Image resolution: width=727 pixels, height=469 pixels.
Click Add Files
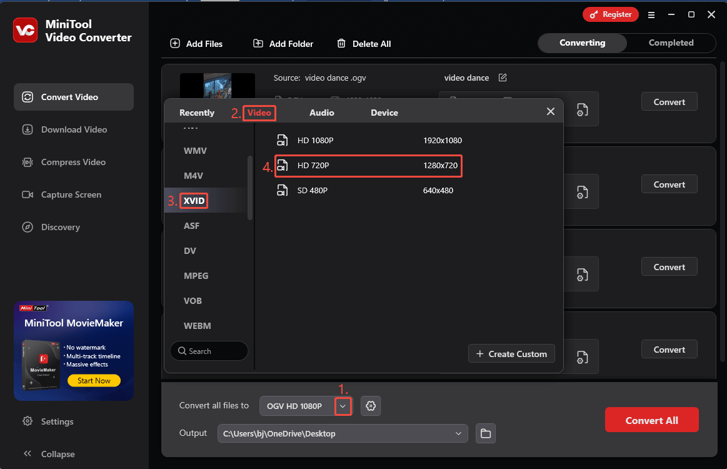196,44
